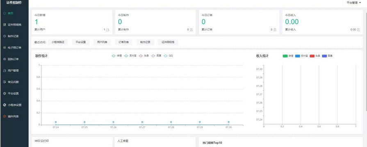Click the icon beside 累计制作 count
367x147 pixels.
coord(191,30)
